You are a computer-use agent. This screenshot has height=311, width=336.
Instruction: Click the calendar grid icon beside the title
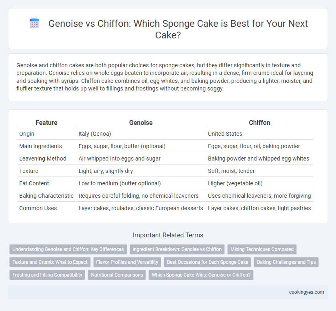(34, 23)
